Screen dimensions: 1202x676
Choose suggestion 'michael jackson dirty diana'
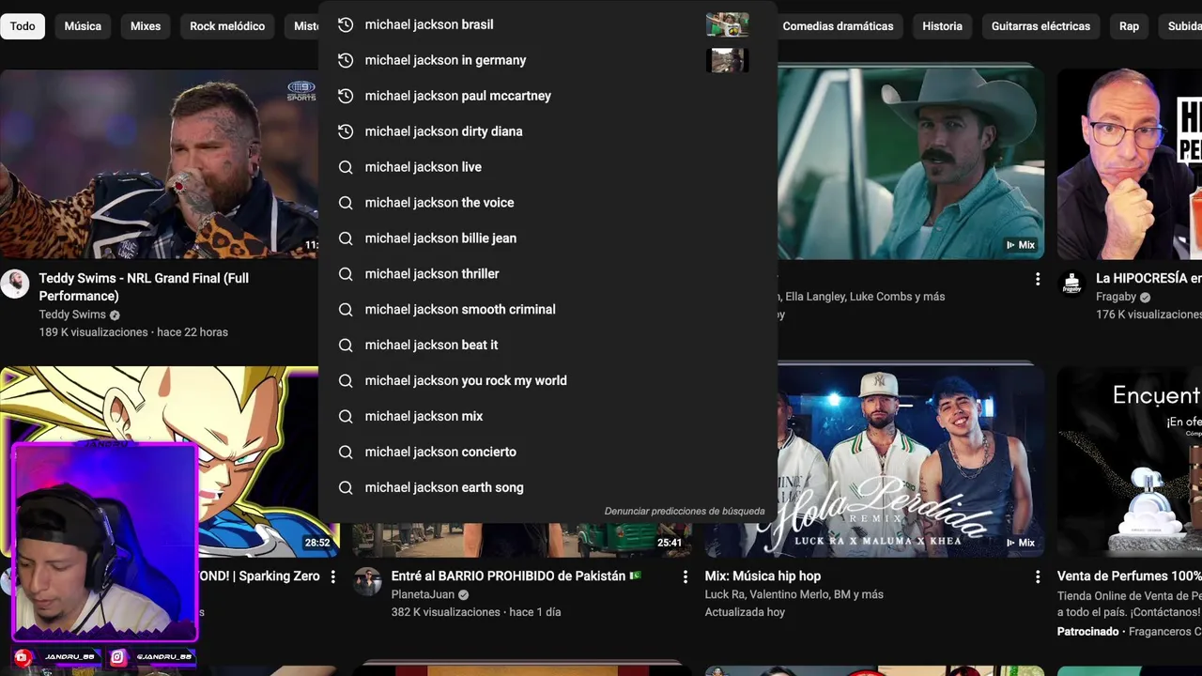point(547,131)
